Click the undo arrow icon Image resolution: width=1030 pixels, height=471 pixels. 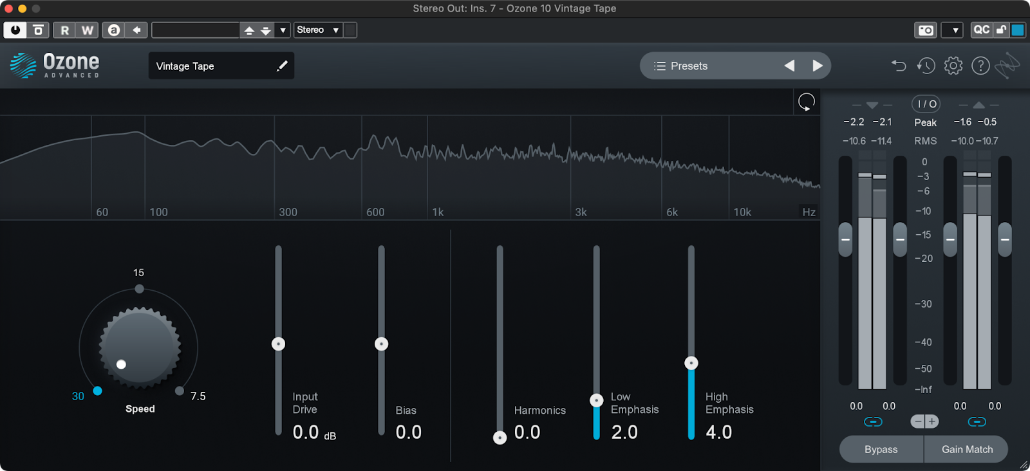899,66
